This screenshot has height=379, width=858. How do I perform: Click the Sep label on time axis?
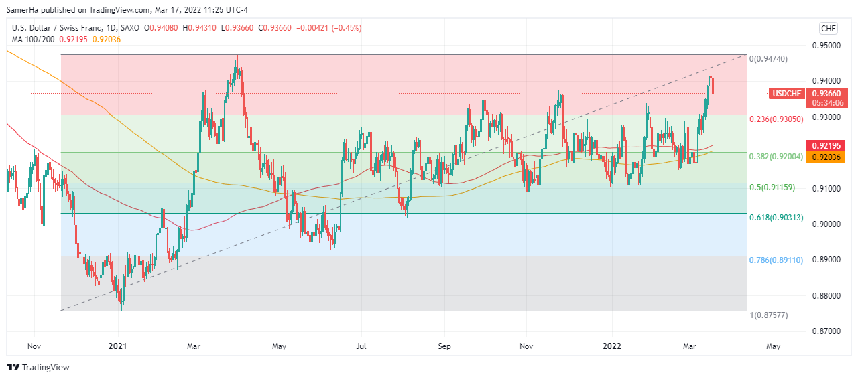444,346
